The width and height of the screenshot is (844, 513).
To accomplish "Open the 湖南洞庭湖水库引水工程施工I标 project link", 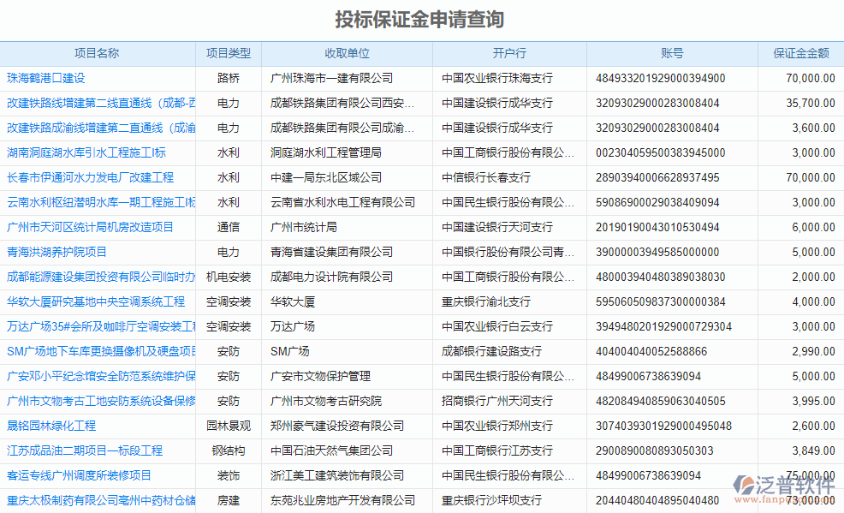I will (86, 152).
